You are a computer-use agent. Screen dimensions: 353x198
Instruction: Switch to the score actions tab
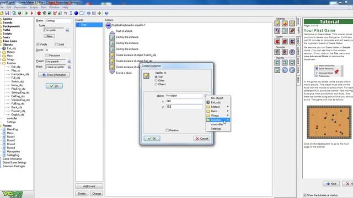(x=298, y=61)
